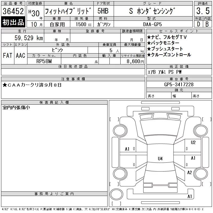Click the U4 roof damage marker
The image size is (213, 213).
point(160,158)
